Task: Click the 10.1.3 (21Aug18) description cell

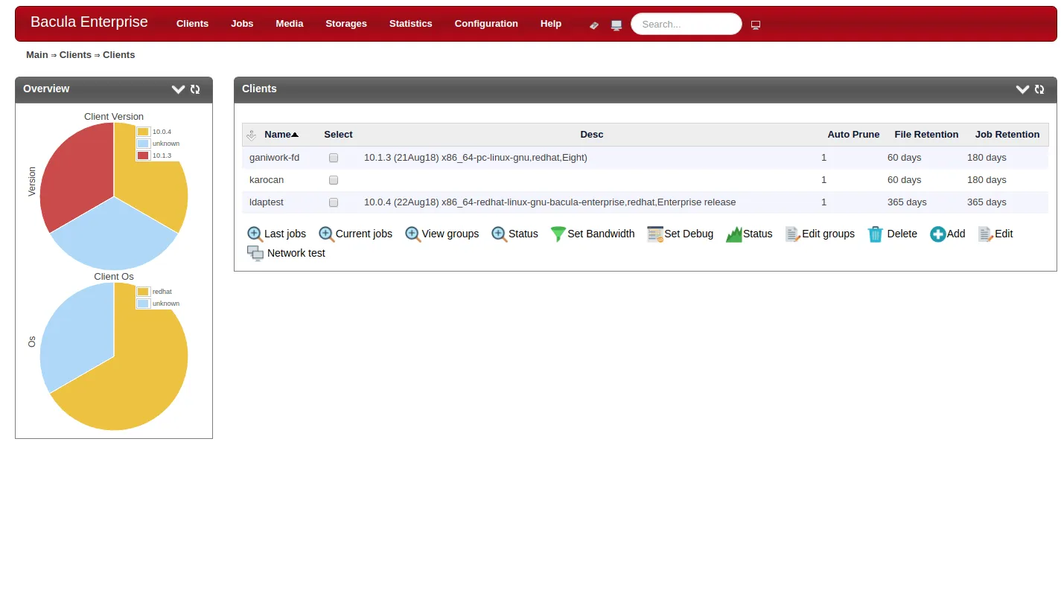Action: click(x=476, y=158)
